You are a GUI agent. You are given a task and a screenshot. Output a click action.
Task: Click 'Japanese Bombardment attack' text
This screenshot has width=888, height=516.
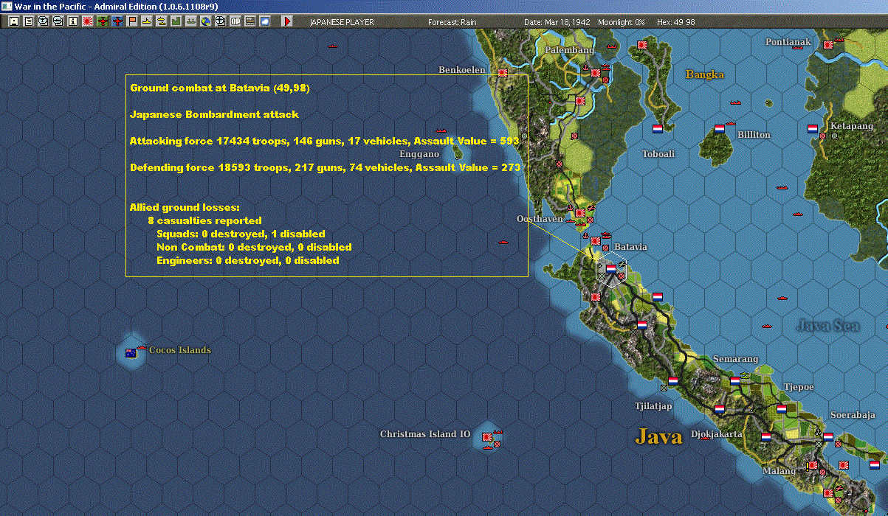(214, 114)
